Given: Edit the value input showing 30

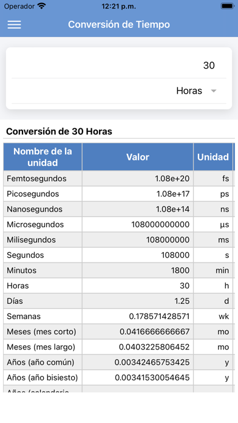Looking at the screenshot, I should [x=119, y=65].
